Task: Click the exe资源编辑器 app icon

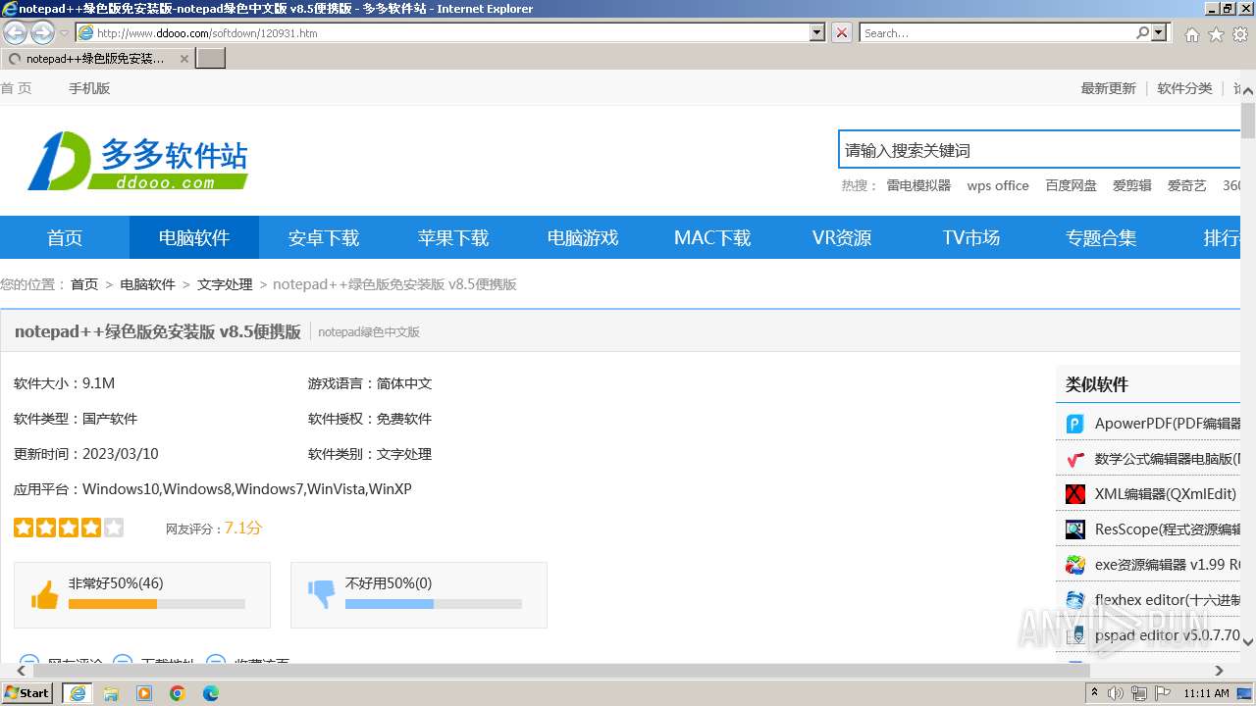Action: click(1075, 565)
